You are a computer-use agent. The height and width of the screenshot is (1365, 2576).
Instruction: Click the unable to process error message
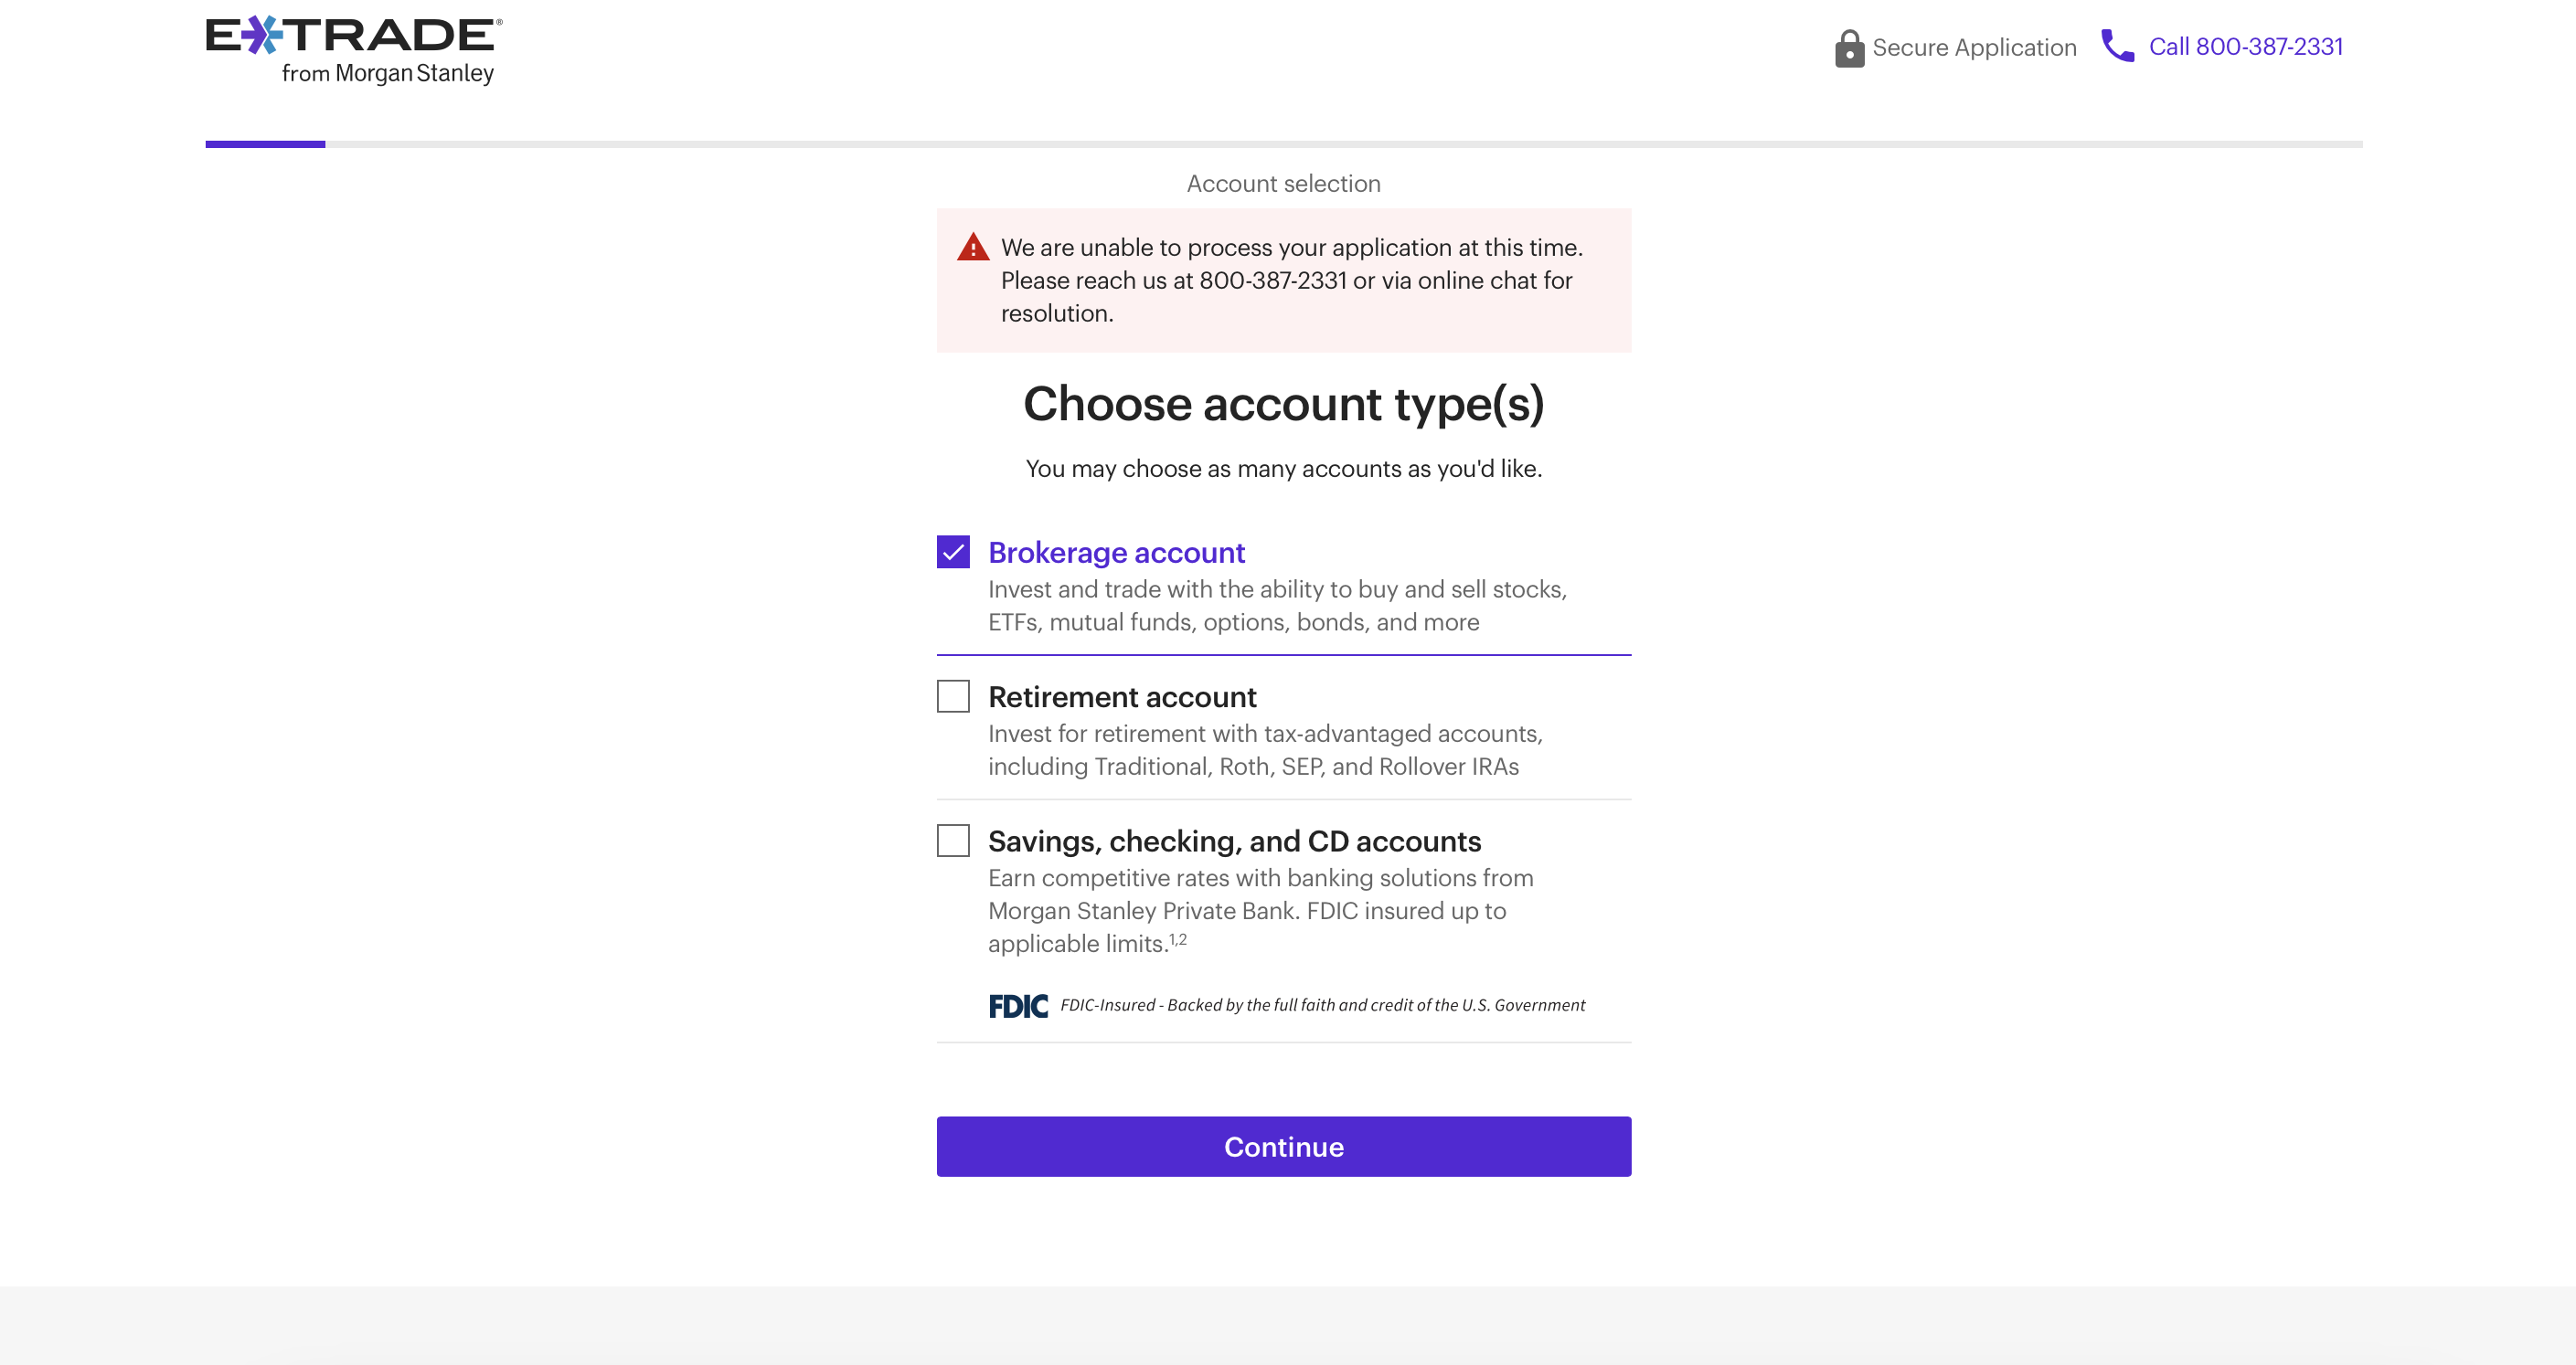[1291, 280]
